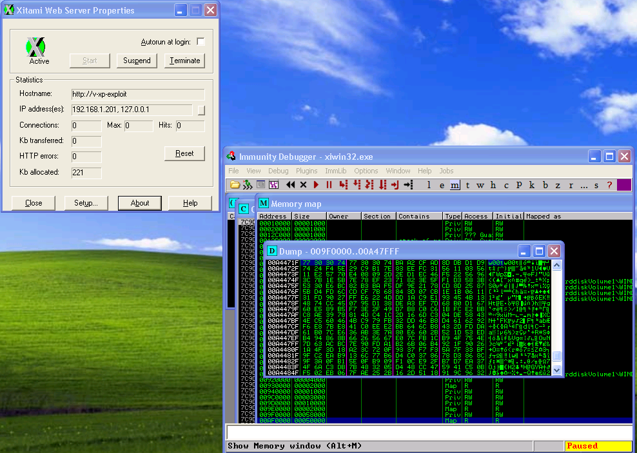Click the purple square at toolbar end
The width and height of the screenshot is (637, 453).
point(624,185)
